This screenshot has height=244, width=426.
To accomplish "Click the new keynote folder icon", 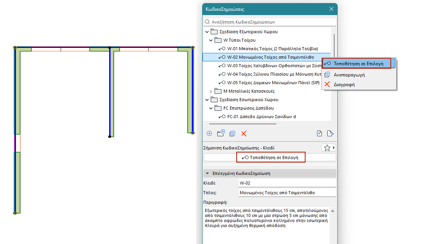I will coord(221,134).
